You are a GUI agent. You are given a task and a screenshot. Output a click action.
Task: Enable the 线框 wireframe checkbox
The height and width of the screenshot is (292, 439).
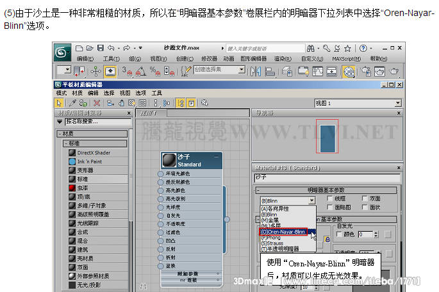[329, 199]
